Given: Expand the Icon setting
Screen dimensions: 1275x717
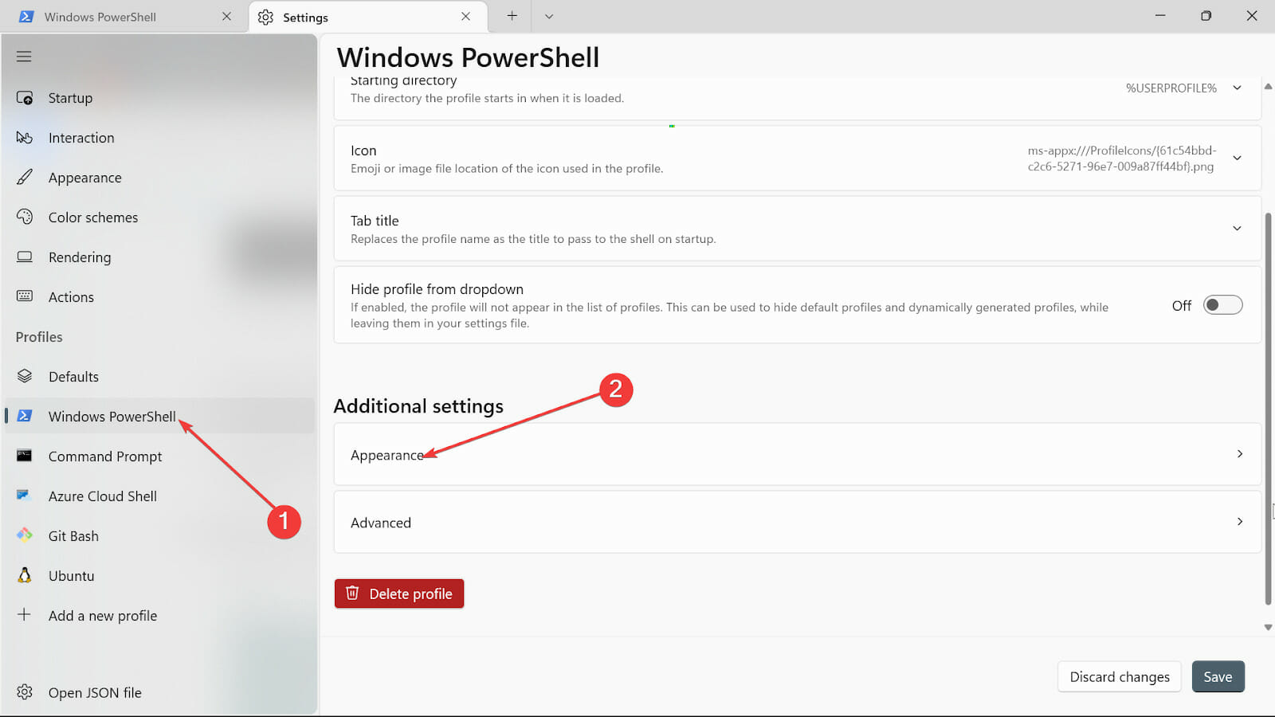Looking at the screenshot, I should pyautogui.click(x=1238, y=158).
